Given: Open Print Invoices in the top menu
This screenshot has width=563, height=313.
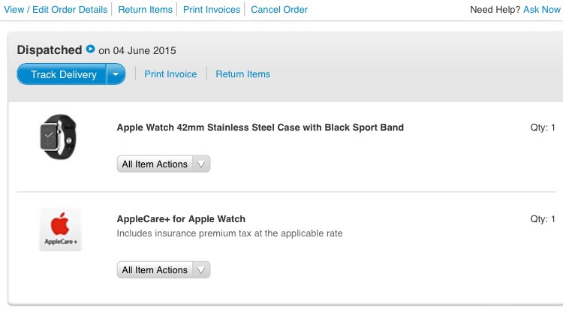Looking at the screenshot, I should pos(212,10).
